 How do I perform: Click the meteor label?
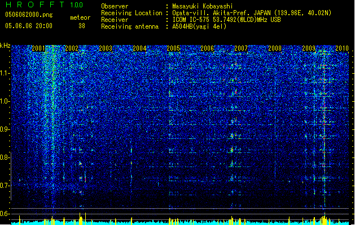pos(80,17)
